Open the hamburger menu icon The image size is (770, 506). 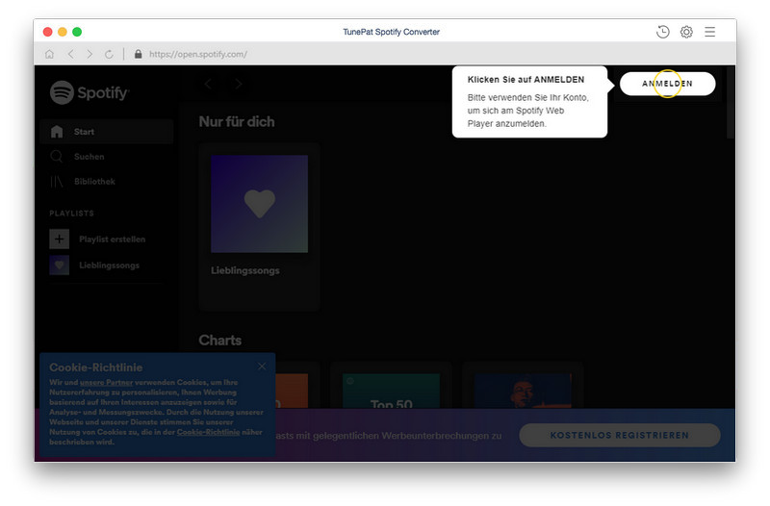709,32
